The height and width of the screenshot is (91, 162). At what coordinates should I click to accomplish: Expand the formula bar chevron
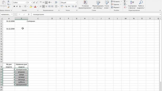(160, 14)
